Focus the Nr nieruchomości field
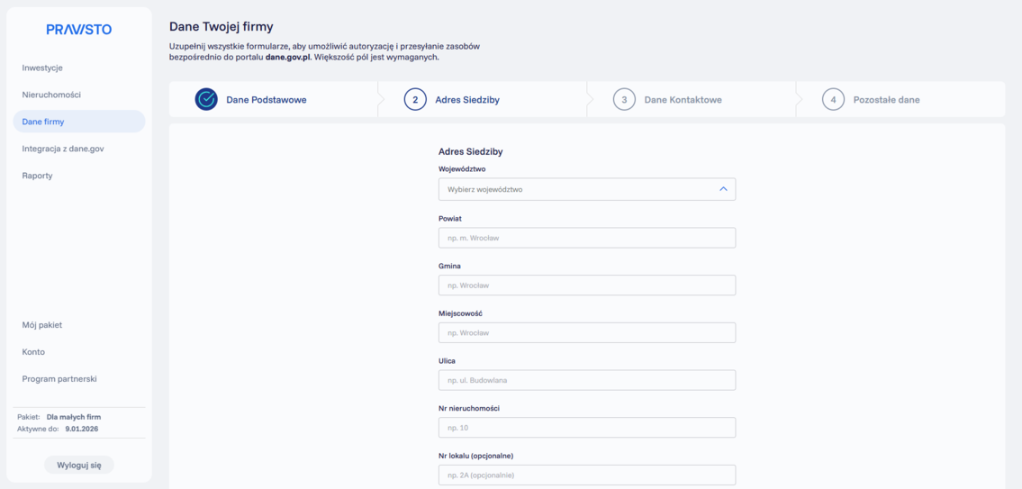 coord(586,428)
